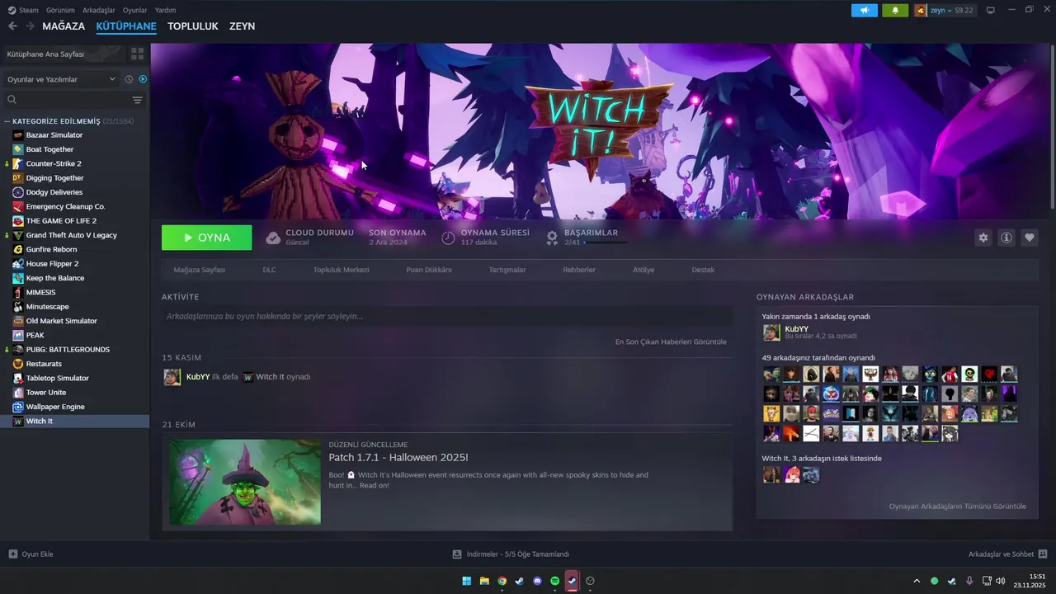This screenshot has height=594, width=1056.
Task: Show game info details icon
Action: coord(1006,238)
